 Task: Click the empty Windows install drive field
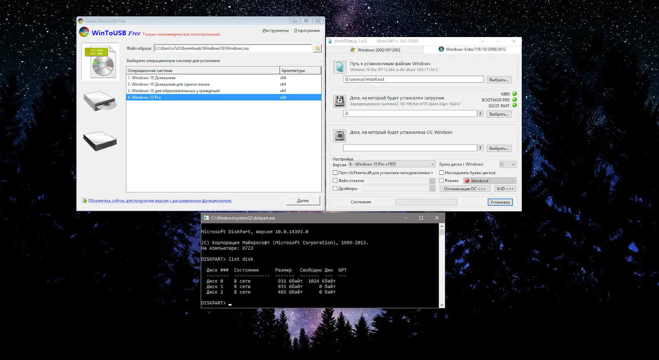[410, 148]
